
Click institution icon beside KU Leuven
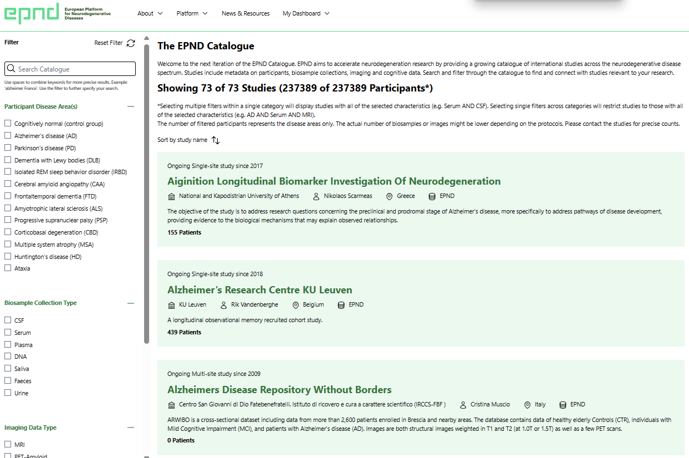(171, 305)
